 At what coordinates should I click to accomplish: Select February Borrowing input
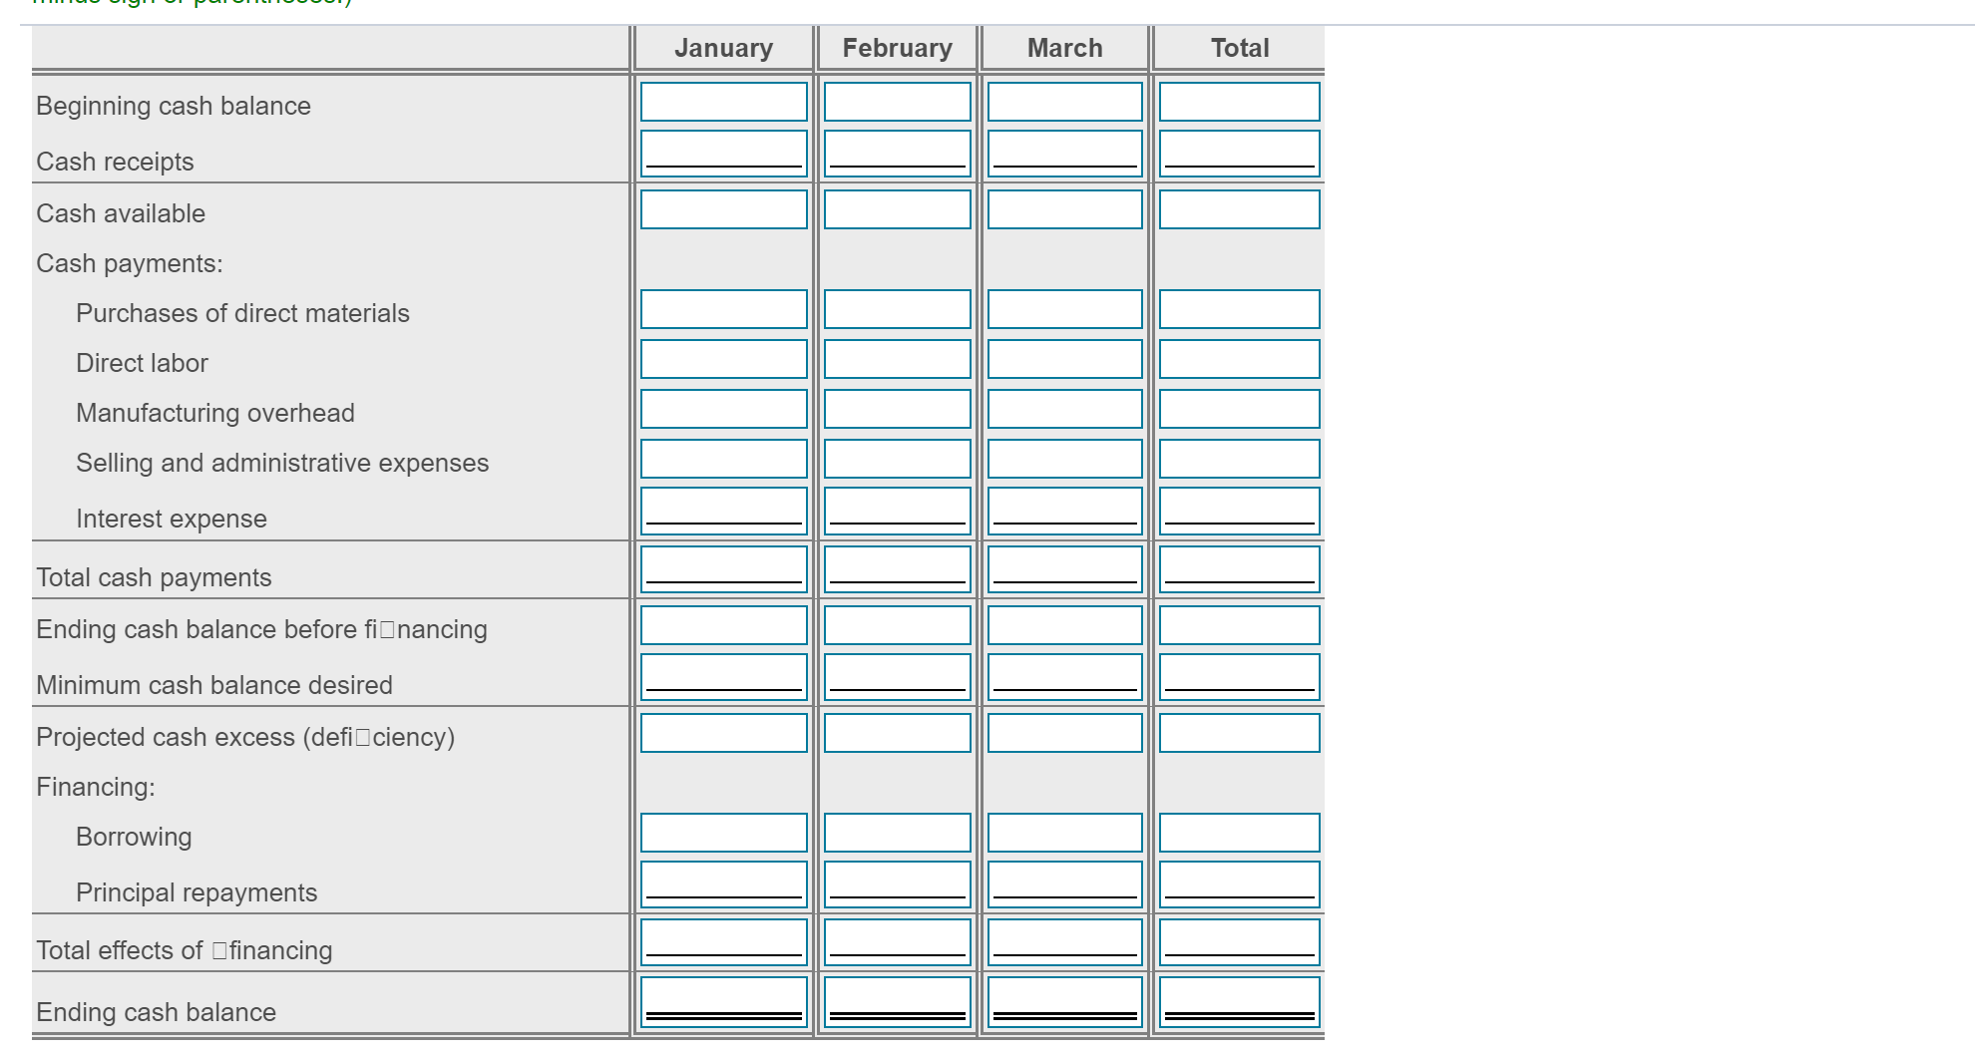(897, 833)
